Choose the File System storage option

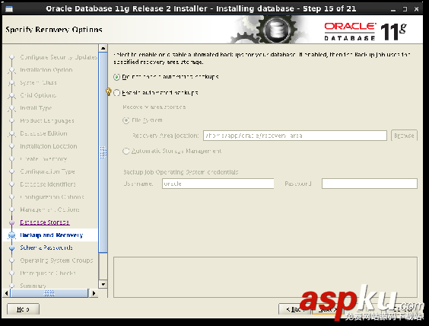(x=126, y=120)
